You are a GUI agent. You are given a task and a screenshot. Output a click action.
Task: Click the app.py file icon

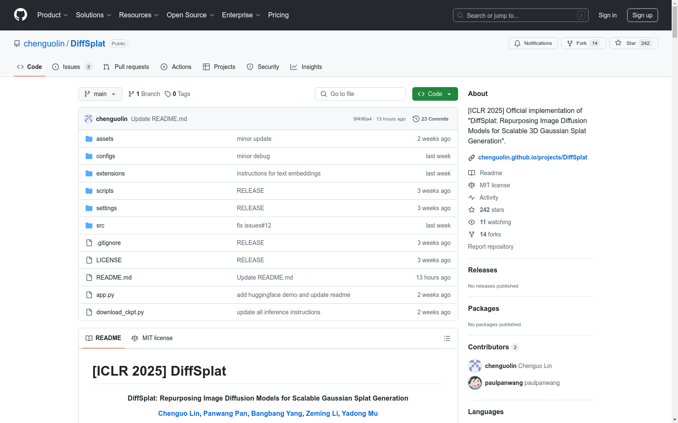89,295
